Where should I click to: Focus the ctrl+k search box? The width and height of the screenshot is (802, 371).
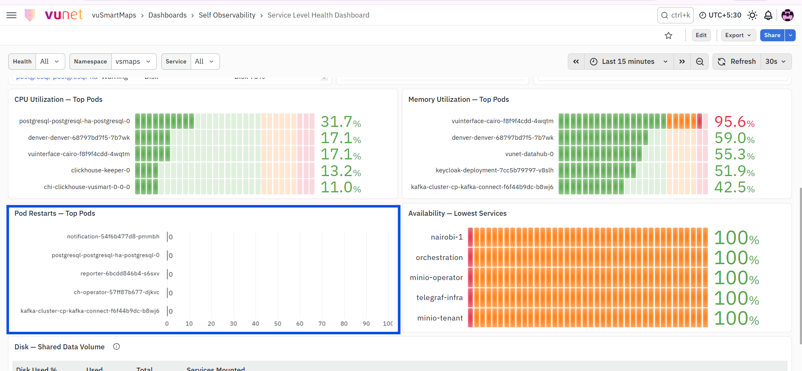pyautogui.click(x=675, y=15)
